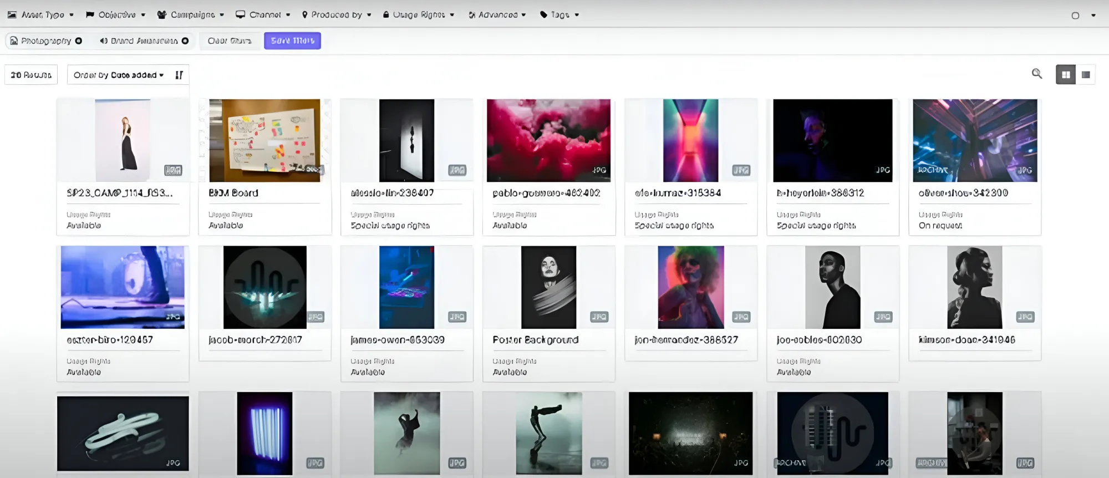
Task: Open the red and pink clouds thumbnail
Action: point(548,140)
